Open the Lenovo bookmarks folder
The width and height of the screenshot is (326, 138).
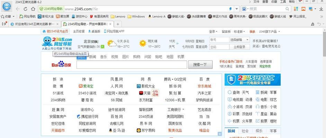118,16
